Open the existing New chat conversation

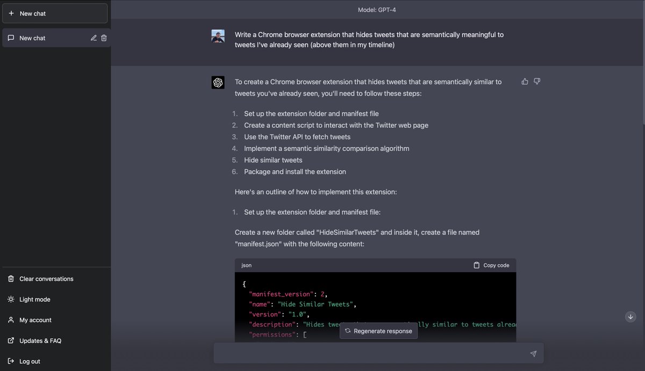[x=46, y=38]
